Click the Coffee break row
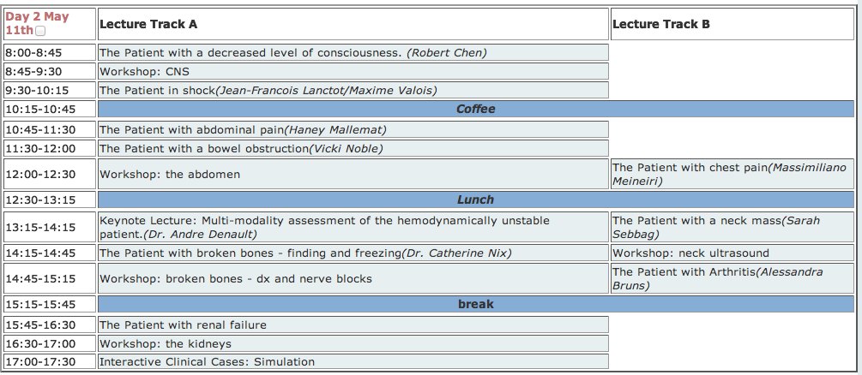This screenshot has height=375, width=862. tap(475, 110)
